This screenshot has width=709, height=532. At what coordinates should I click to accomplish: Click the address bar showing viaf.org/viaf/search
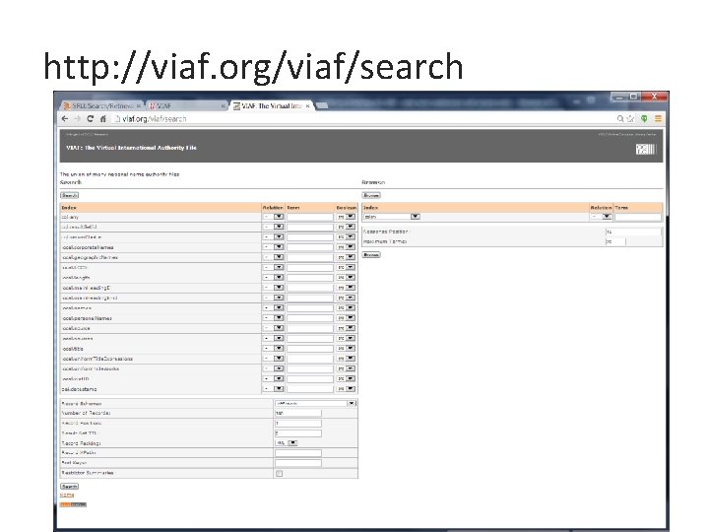361,119
